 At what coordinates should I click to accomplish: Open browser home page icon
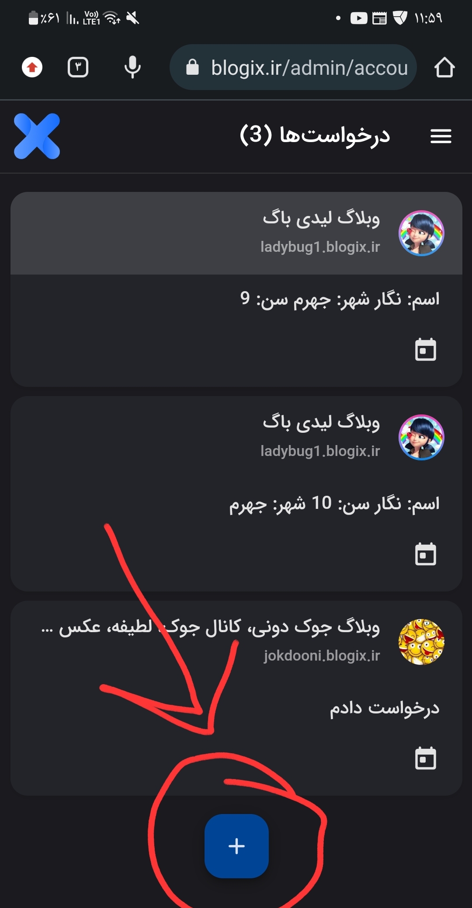coord(444,68)
